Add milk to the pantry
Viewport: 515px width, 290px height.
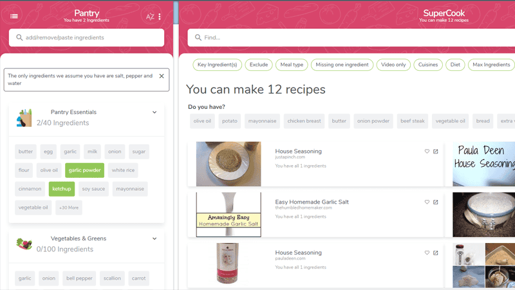[92, 151]
